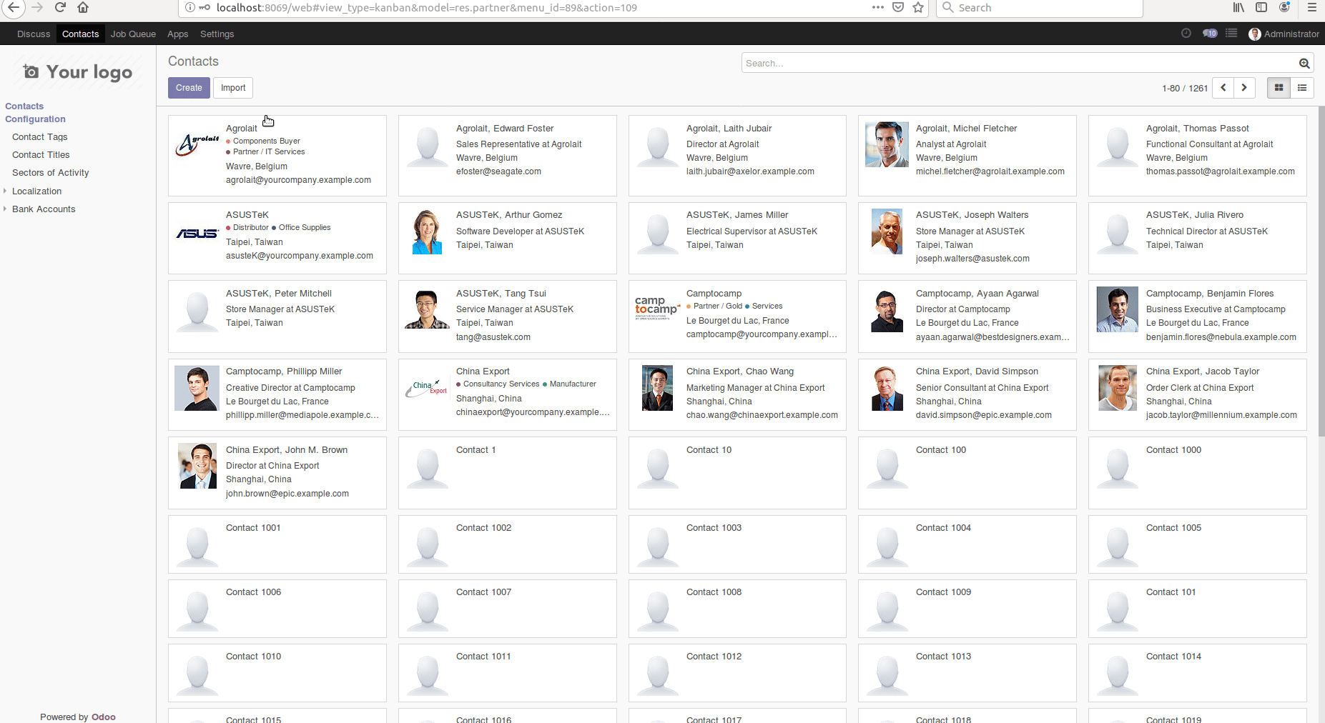Go to the previous page of contacts

pos(1223,87)
